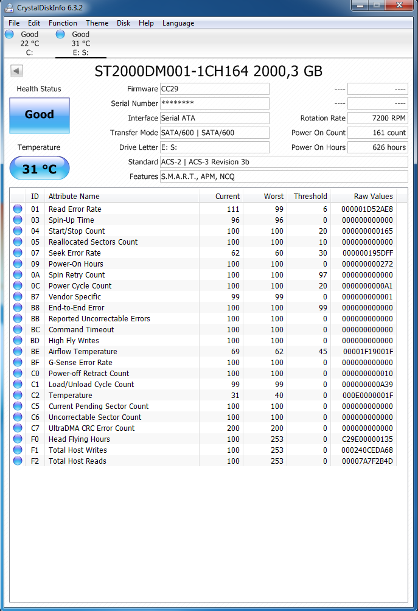Click raw value 000001D52AE8
Viewport: 418px width, 611px height.
[367, 209]
